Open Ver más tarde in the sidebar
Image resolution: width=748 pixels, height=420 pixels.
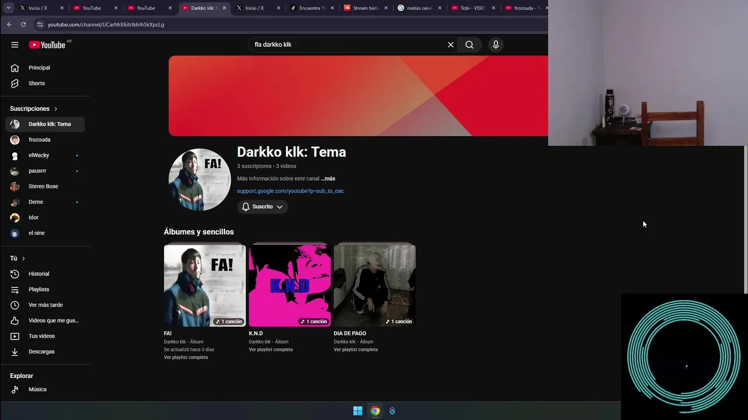pos(45,305)
